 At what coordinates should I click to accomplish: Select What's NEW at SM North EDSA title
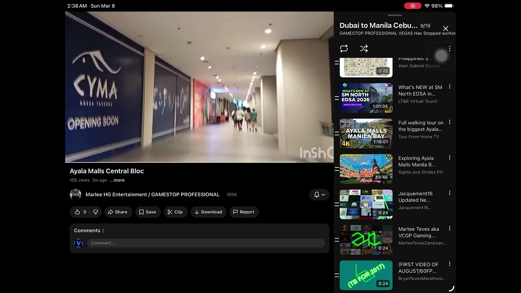point(420,90)
